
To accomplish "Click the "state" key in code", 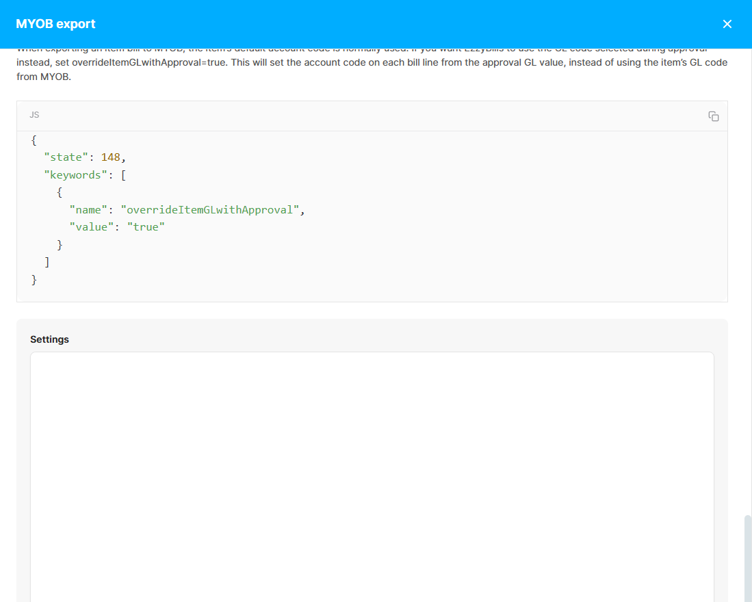I will (x=66, y=157).
